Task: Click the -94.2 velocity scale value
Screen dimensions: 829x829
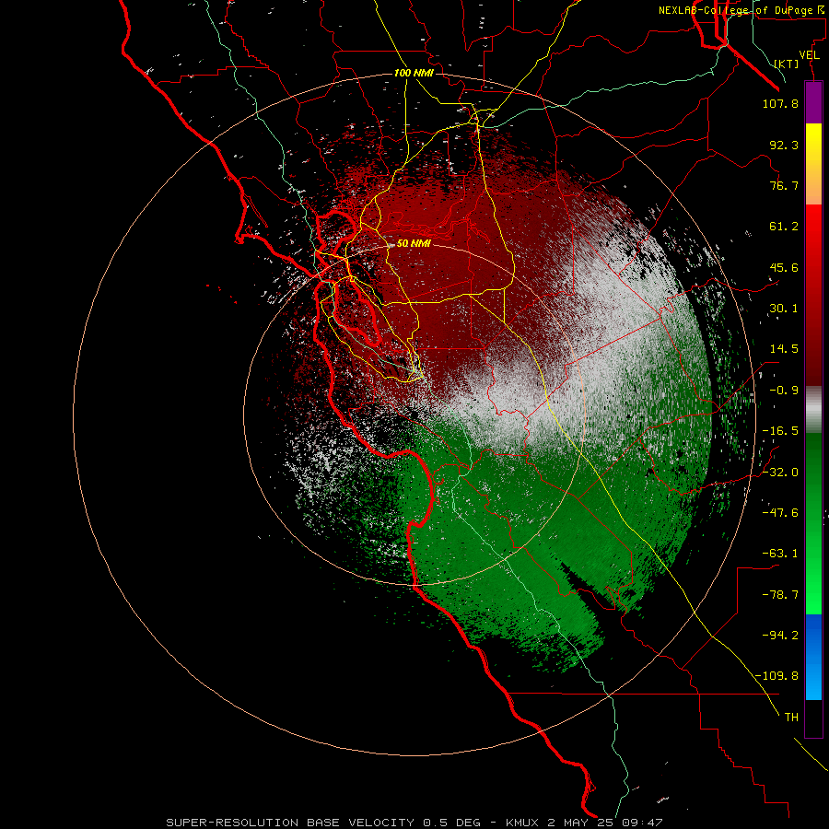Action: point(780,635)
